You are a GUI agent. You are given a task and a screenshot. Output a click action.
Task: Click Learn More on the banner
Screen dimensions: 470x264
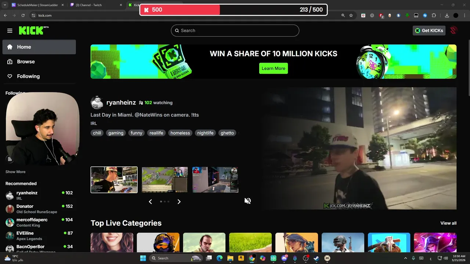point(274,68)
